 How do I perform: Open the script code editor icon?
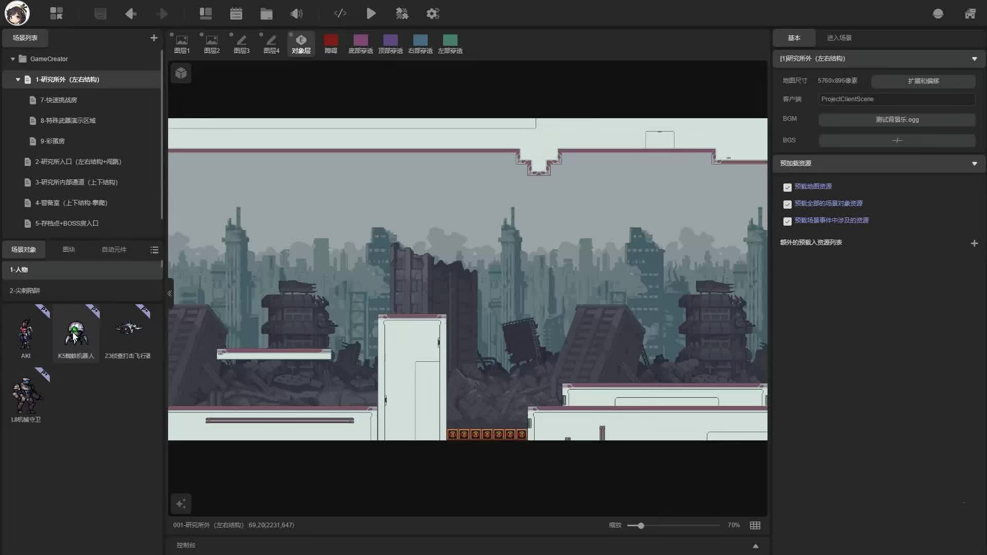pyautogui.click(x=340, y=14)
